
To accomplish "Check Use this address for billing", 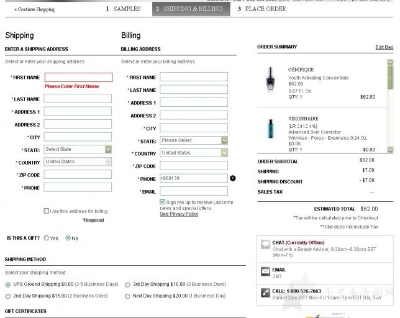I will [46, 211].
